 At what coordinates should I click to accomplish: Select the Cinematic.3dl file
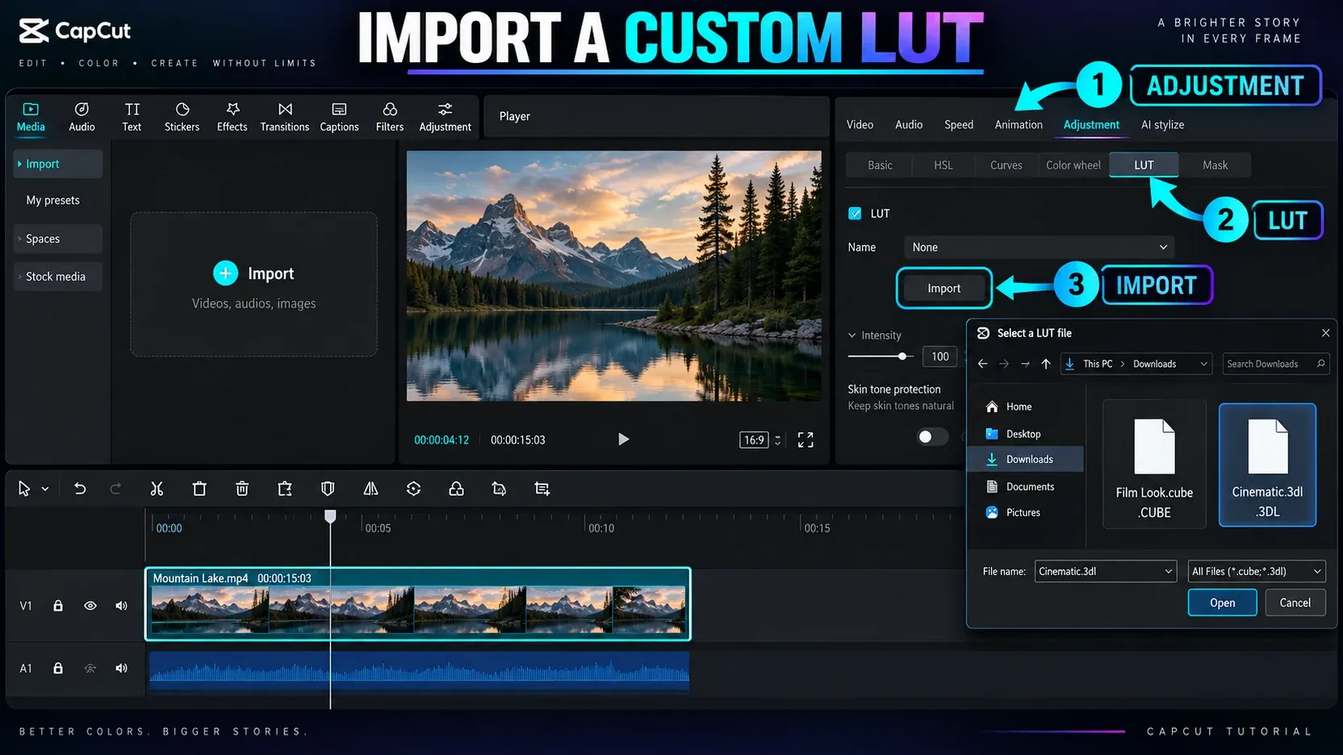1267,465
